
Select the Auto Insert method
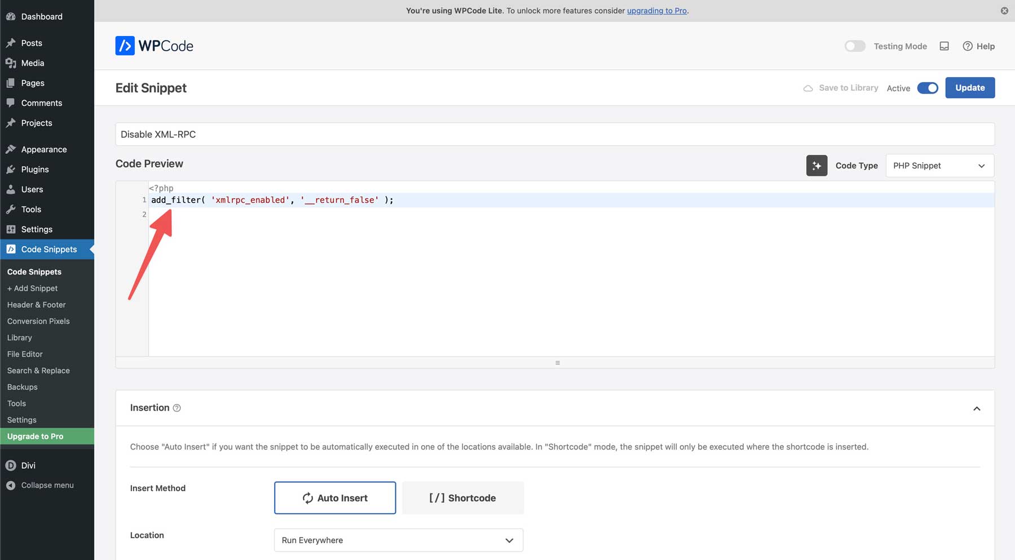pos(334,497)
